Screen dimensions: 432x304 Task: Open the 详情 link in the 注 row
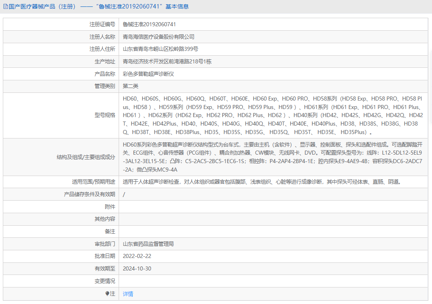coord(128,294)
